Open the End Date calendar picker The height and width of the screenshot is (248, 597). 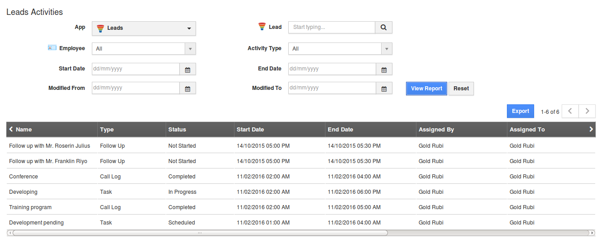click(x=384, y=69)
